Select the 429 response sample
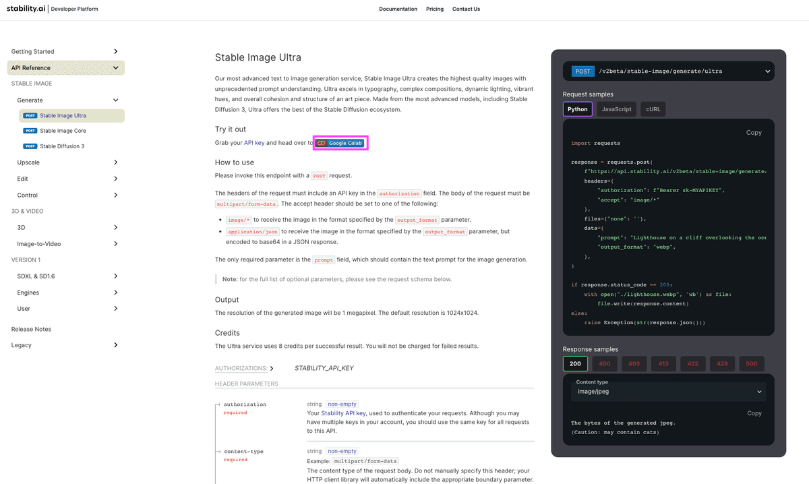Viewport: 809px width, 484px height. [x=722, y=363]
